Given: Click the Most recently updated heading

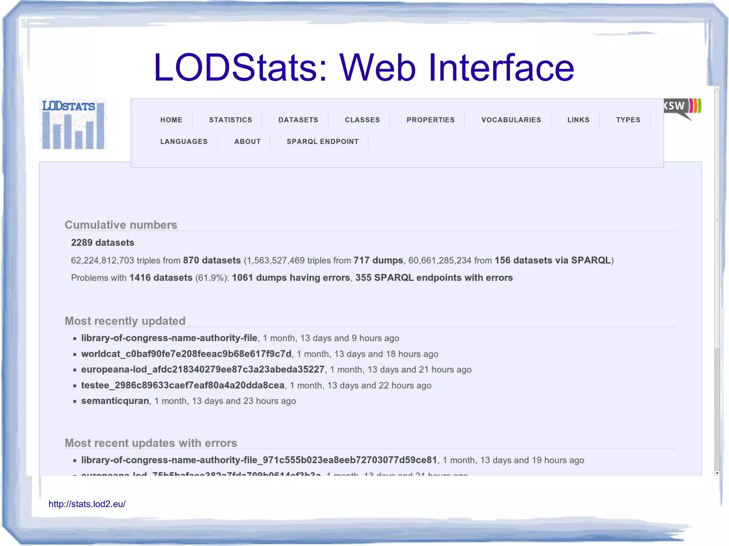Looking at the screenshot, I should pyautogui.click(x=125, y=321).
